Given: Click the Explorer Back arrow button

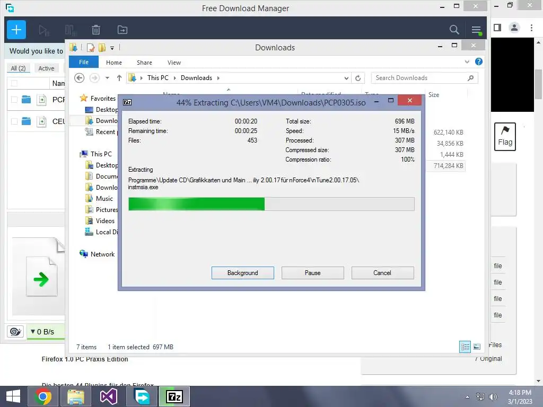Looking at the screenshot, I should tap(80, 78).
